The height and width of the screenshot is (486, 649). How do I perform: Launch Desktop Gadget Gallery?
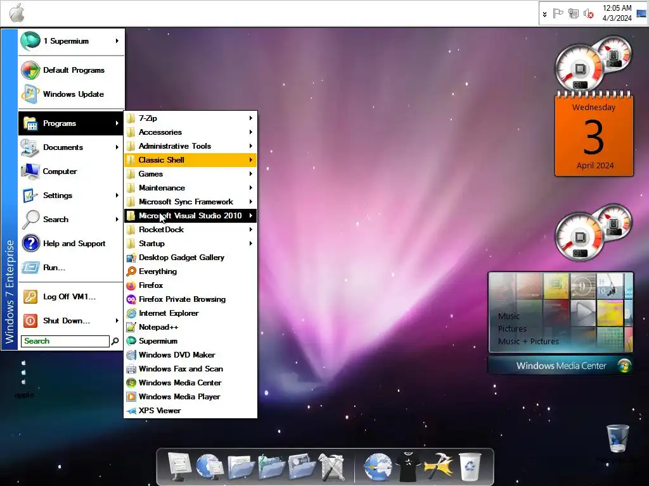[x=190, y=258]
